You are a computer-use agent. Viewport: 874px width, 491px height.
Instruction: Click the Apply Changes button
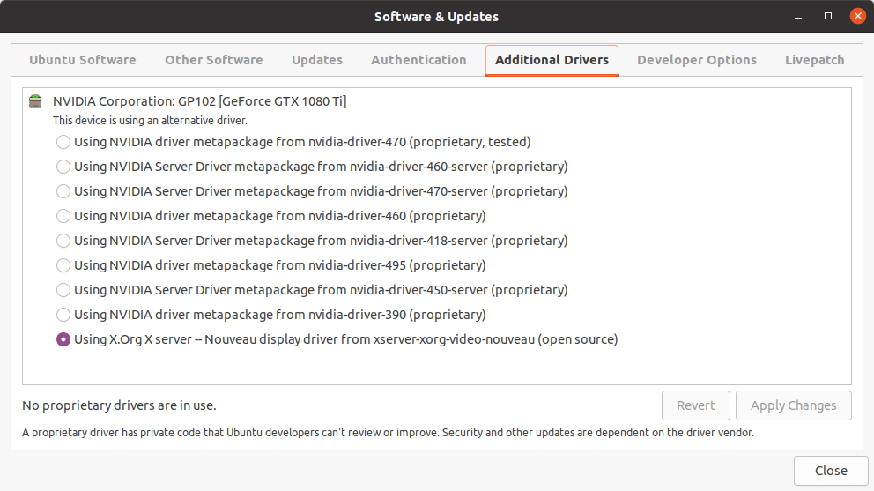[x=793, y=405]
